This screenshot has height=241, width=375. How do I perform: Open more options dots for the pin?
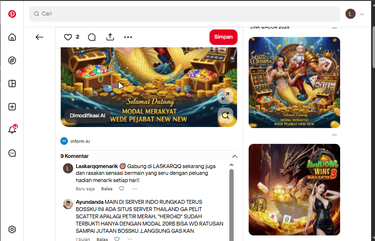coord(128,37)
